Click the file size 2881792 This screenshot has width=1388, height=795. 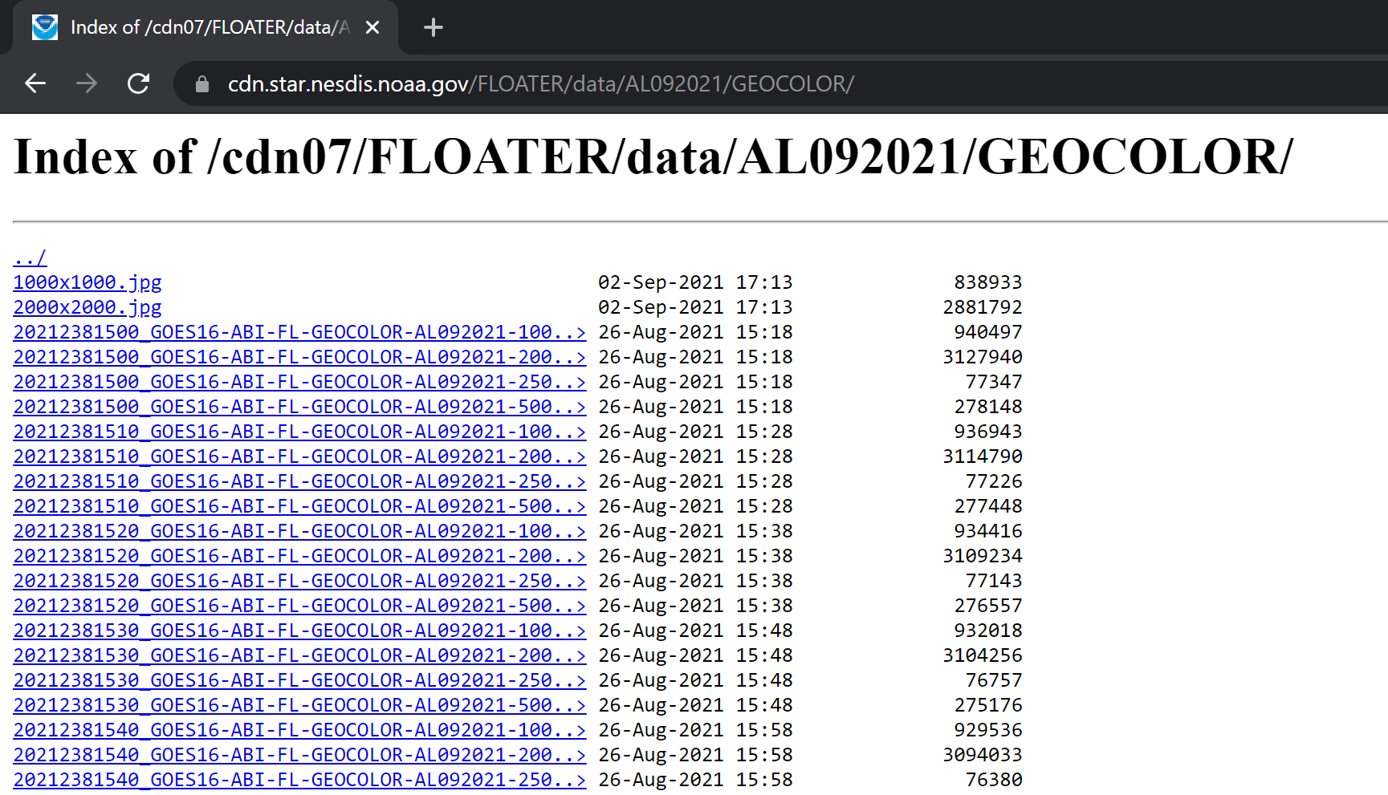click(x=983, y=307)
